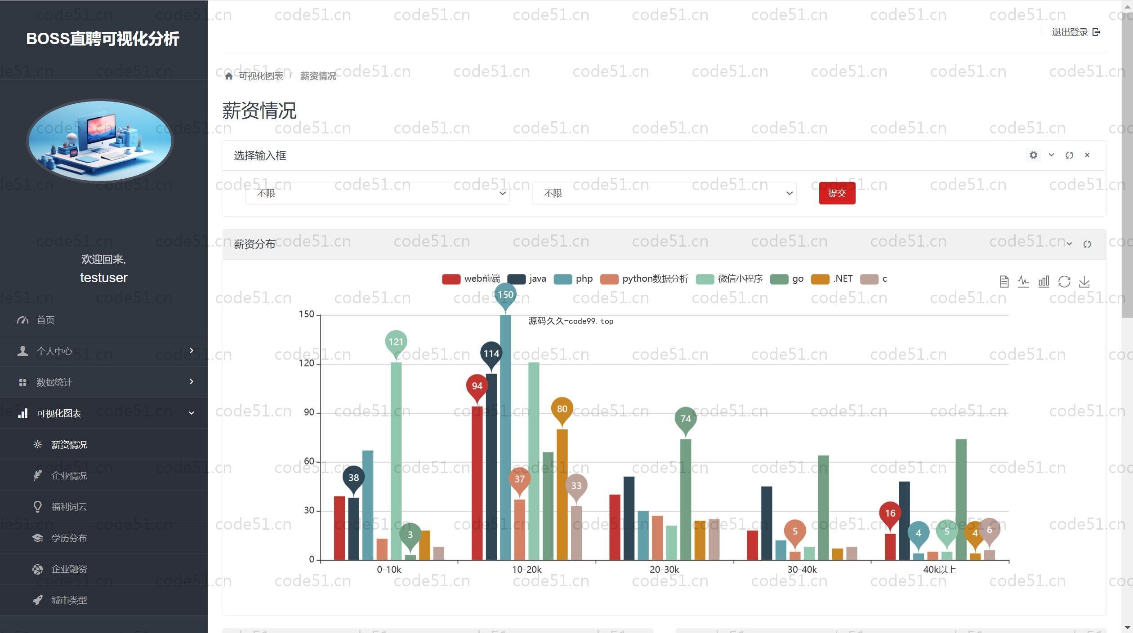Click the 个人中心 user icon
This screenshot has height=633, width=1133.
pos(22,351)
